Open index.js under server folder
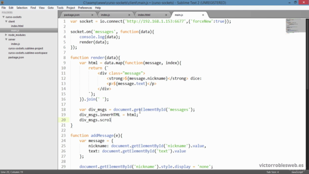 click(15, 44)
